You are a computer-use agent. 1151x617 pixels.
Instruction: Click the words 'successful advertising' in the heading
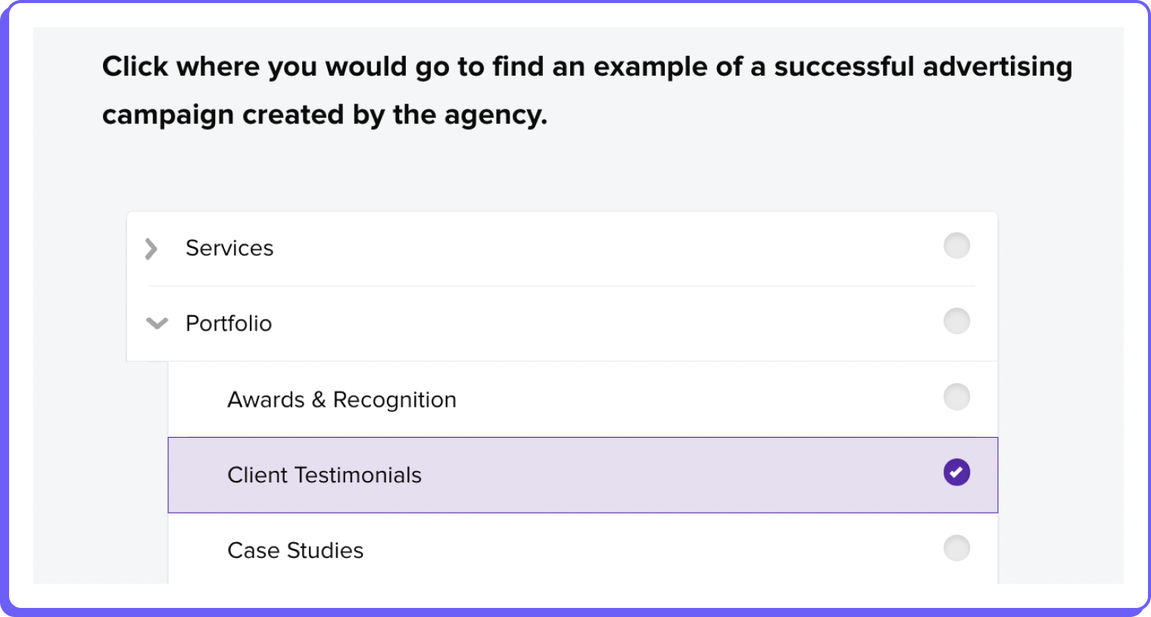(x=923, y=67)
